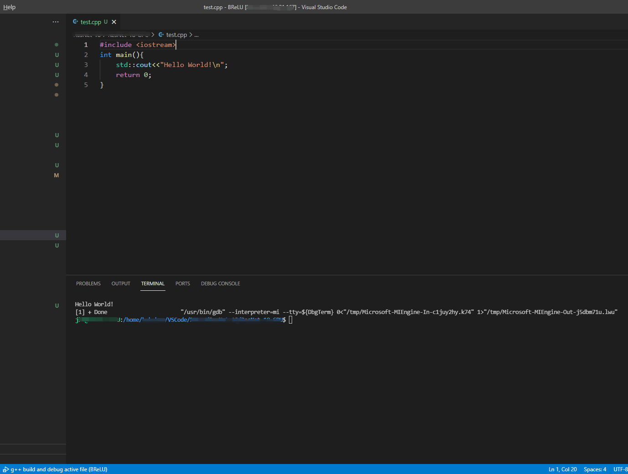Select line number 2 in gutter
This screenshot has height=474, width=628.
pos(86,55)
